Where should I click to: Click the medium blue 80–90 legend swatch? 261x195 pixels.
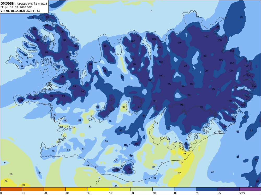pos(185,189)
